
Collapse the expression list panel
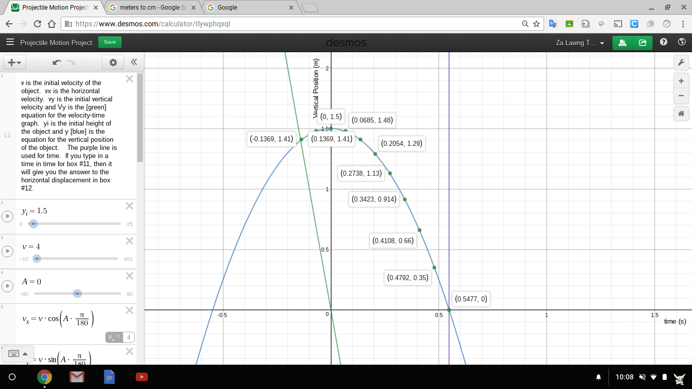(x=134, y=62)
